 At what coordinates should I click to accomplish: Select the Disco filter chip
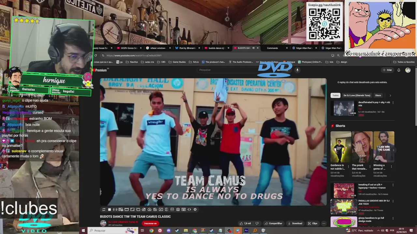(378, 96)
